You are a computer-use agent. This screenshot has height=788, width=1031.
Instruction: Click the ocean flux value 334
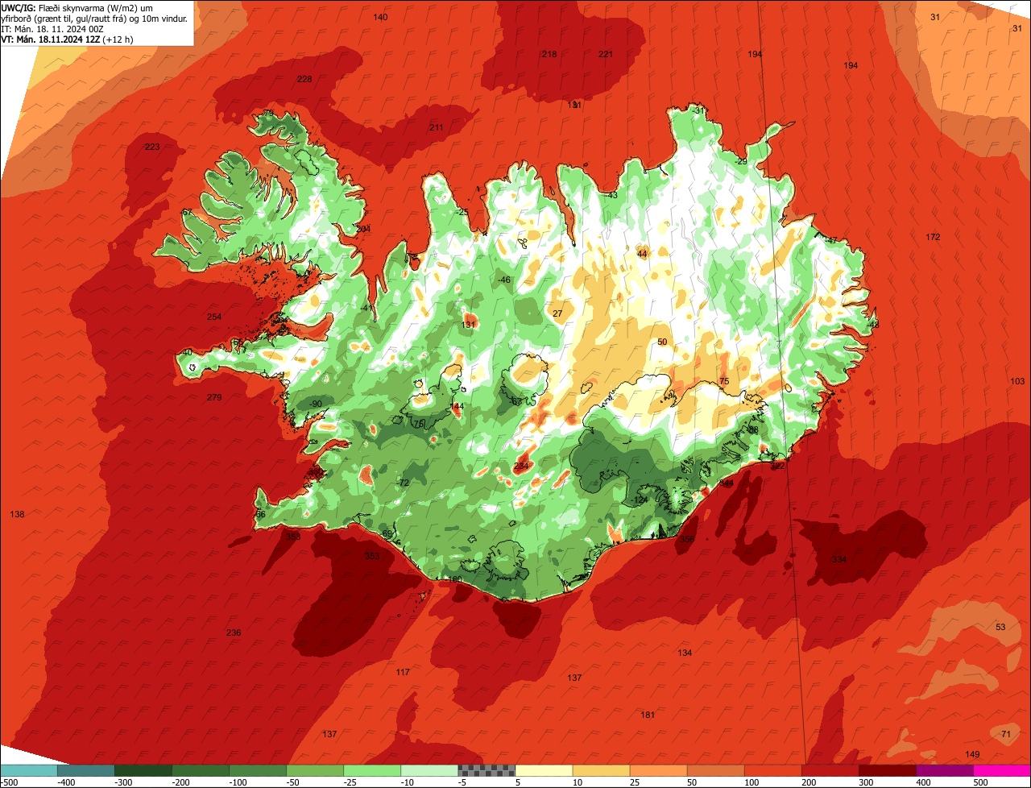tap(839, 559)
